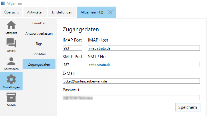
Task: Open the Tags settings section
Action: click(39, 44)
